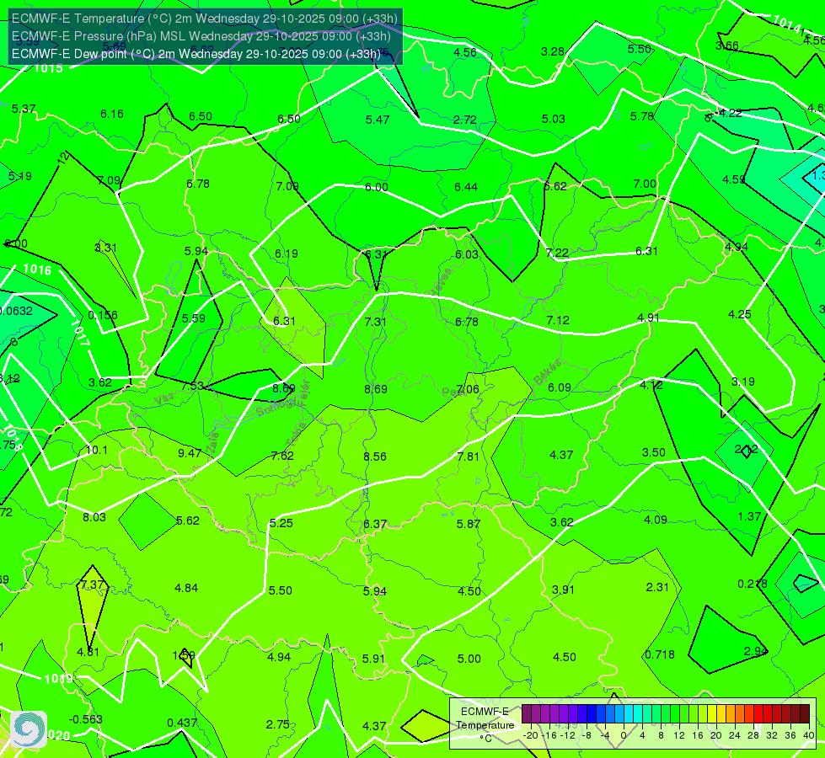Image resolution: width=825 pixels, height=758 pixels.
Task: Click the 1017 isobar label
Action: pos(79,333)
